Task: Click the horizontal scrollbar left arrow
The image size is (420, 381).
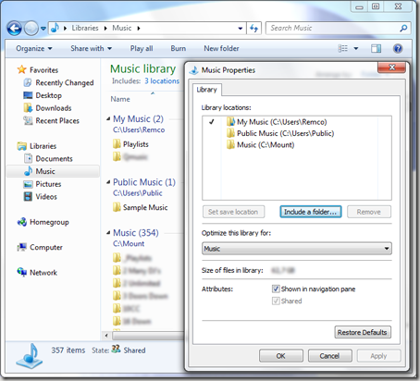Action: point(106,336)
